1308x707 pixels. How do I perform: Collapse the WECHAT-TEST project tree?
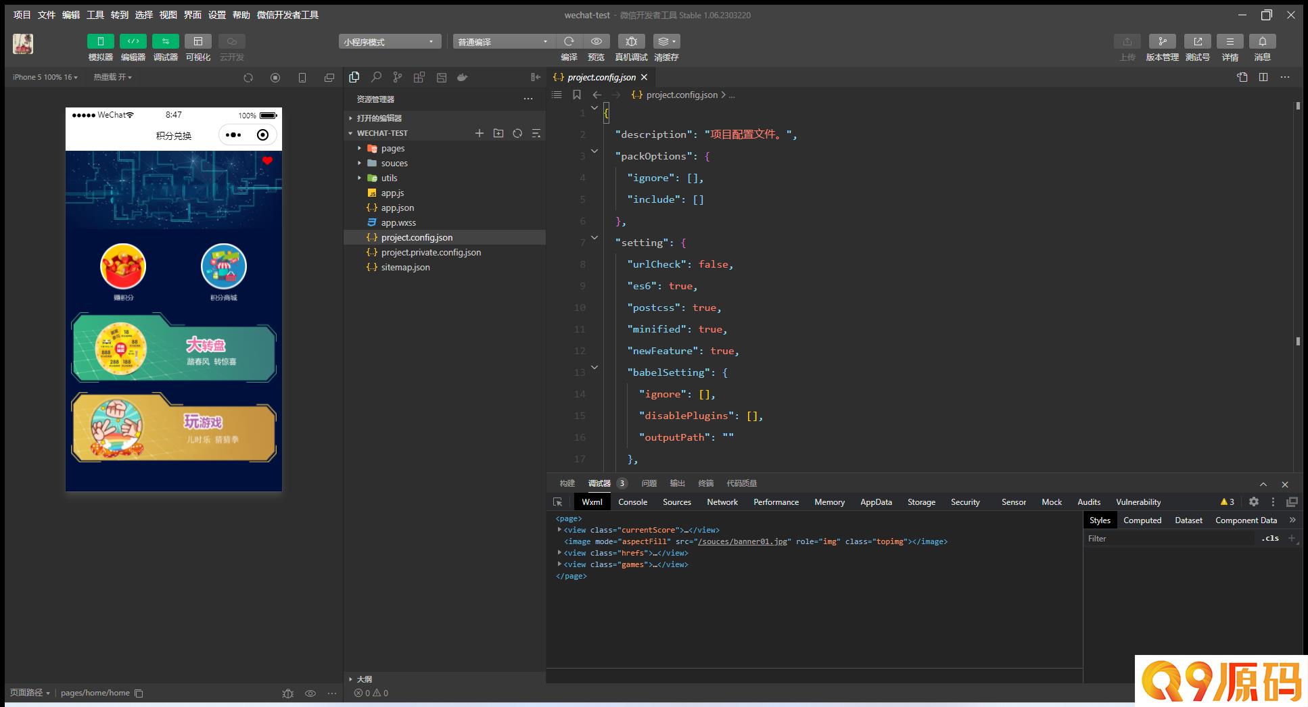pyautogui.click(x=383, y=133)
